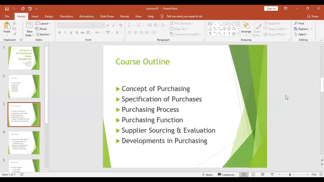This screenshot has height=182, width=324.
Task: Toggle Underline formatting
Action: [71, 33]
